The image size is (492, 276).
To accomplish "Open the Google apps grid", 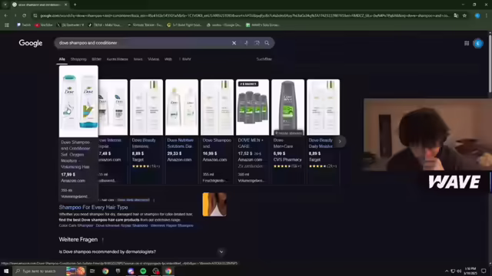I will [x=467, y=44].
